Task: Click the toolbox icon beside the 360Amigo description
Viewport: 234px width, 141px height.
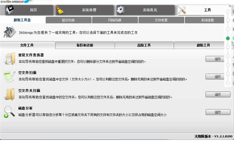Action: 10,32
